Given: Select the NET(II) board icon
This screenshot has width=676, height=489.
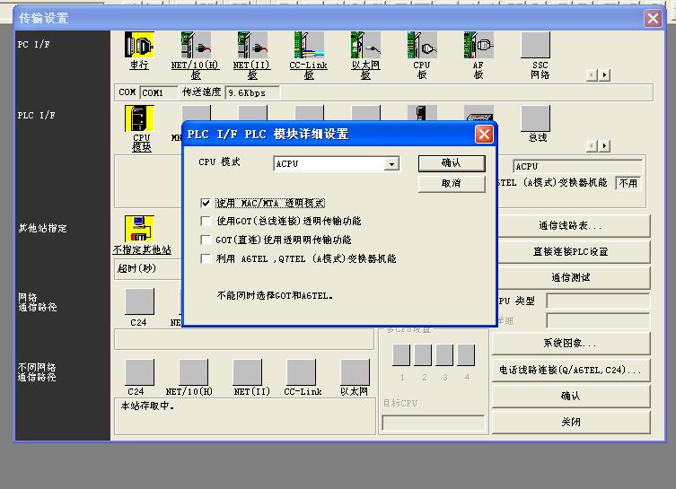Looking at the screenshot, I should click(x=252, y=45).
